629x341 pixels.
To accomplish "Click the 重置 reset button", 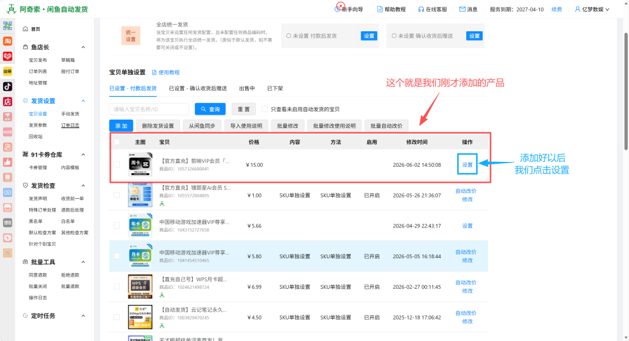I will coord(243,109).
